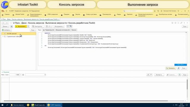Click the refresh icon beside Выполнить
190x107 pixels.
tap(28, 26)
